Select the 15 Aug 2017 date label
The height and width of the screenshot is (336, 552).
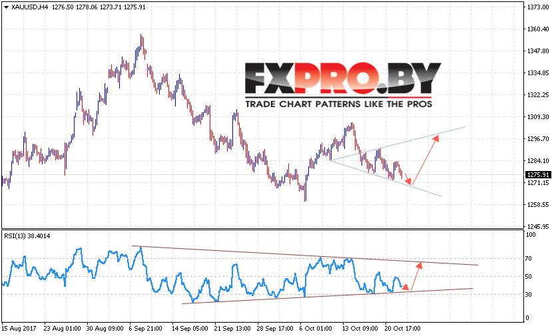(19, 328)
